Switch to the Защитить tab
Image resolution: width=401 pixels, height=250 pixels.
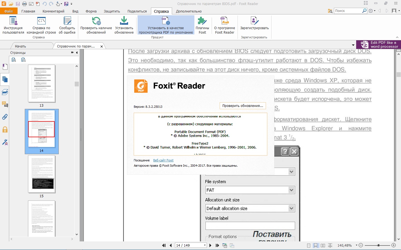[112, 11]
